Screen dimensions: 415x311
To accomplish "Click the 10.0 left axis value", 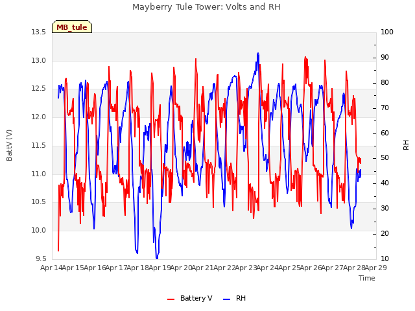I will [39, 231].
